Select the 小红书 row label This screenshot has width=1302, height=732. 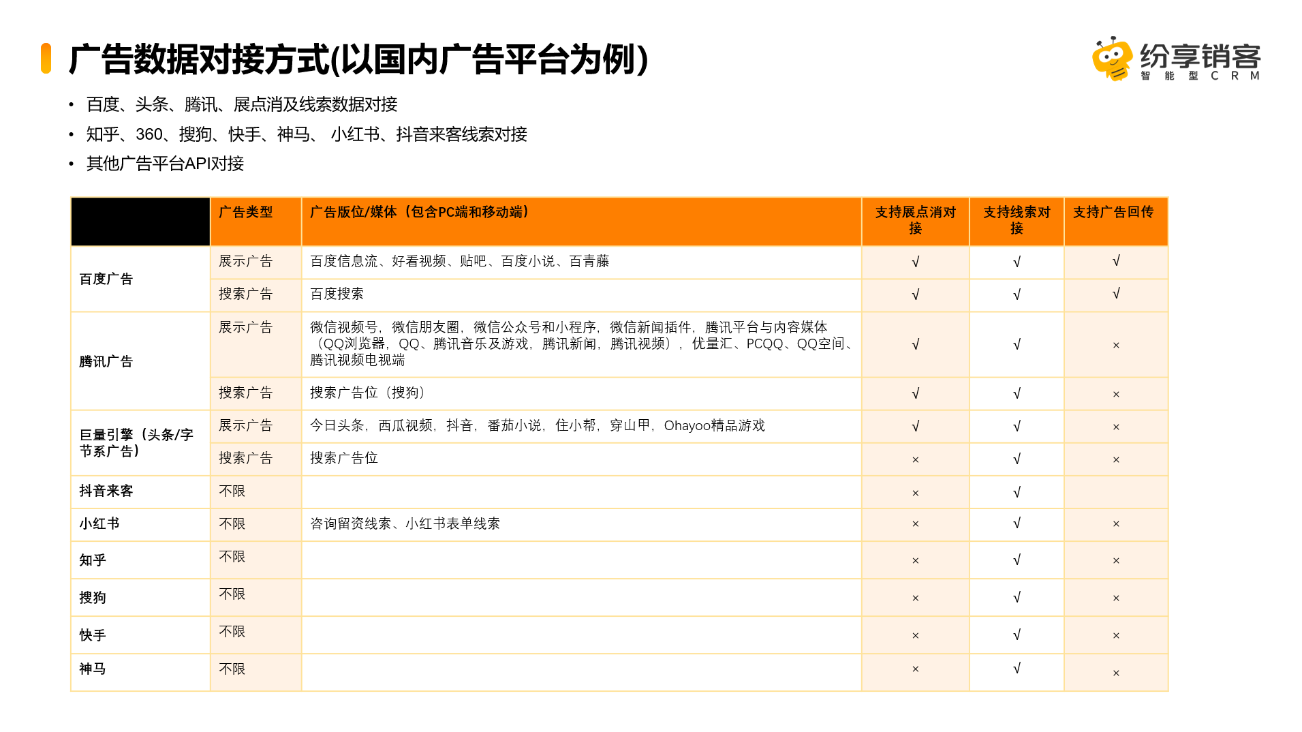tap(99, 523)
